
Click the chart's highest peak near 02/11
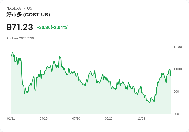tap(12, 52)
